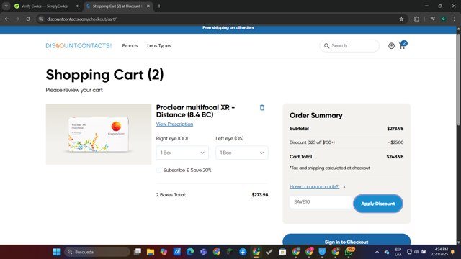
Task: Open the Lens Types menu
Action: [x=159, y=46]
